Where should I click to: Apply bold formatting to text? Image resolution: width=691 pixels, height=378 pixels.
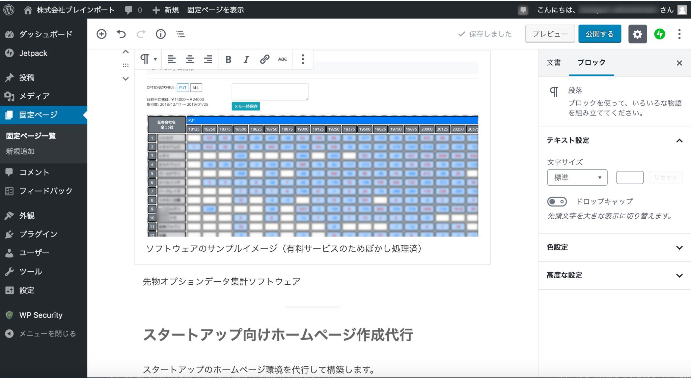point(228,60)
